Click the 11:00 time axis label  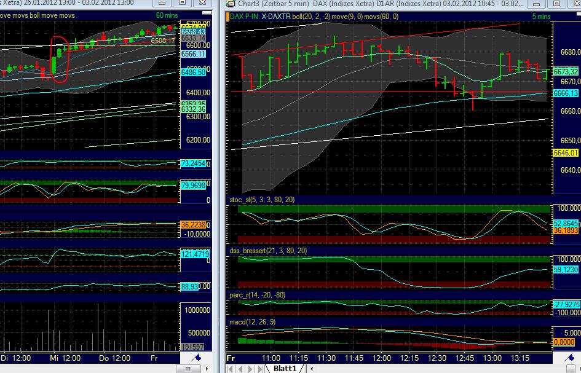(x=271, y=358)
